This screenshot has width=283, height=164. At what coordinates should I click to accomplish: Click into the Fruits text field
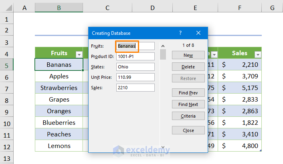(135, 46)
